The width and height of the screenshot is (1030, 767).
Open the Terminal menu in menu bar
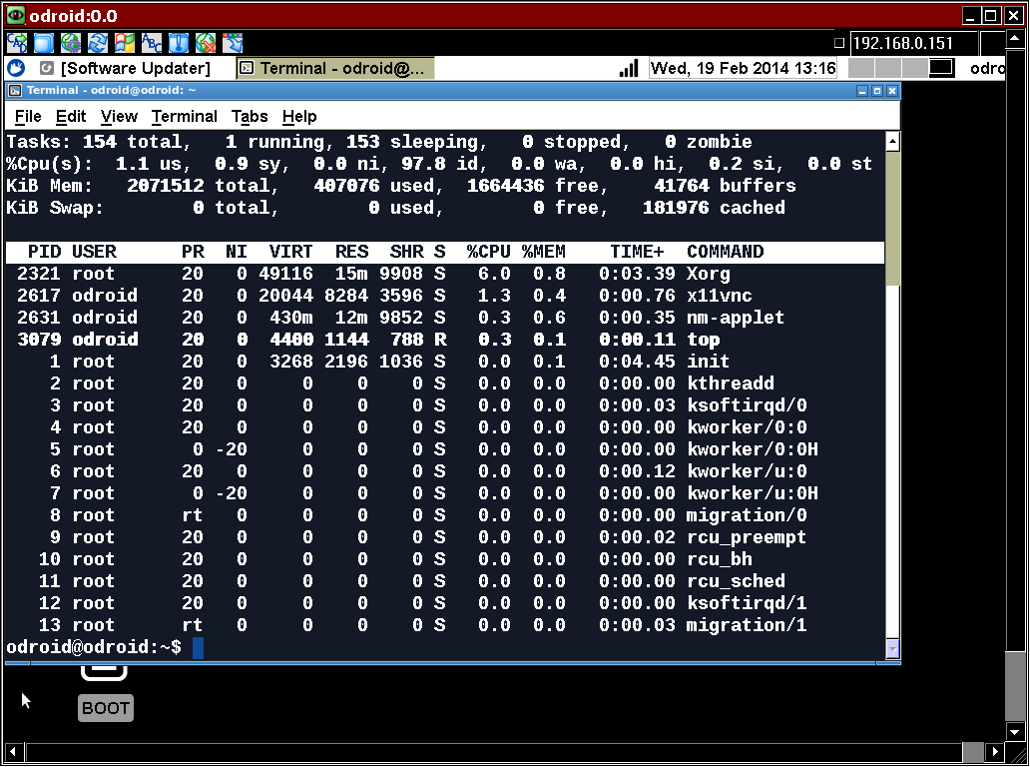tap(184, 116)
